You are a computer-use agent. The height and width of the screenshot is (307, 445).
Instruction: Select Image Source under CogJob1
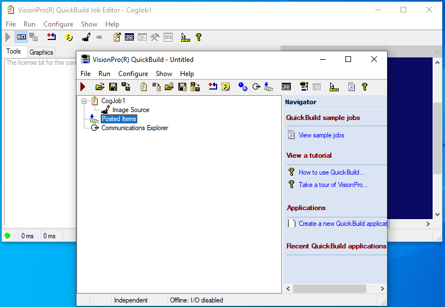coord(131,110)
